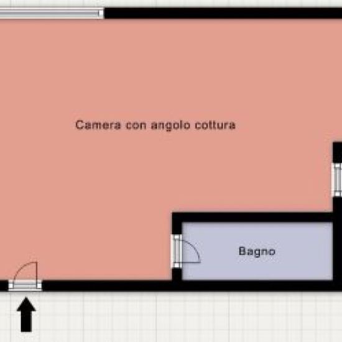Select the window on the right wall
The image size is (342, 342).
[x=337, y=180]
